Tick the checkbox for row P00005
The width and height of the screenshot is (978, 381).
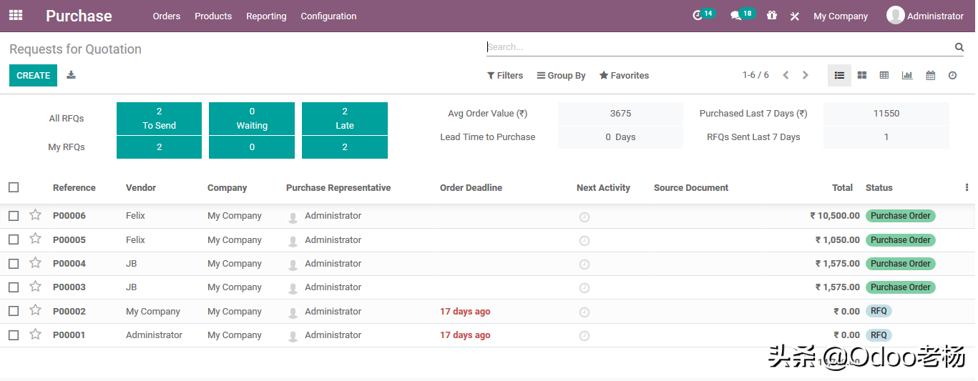pos(14,239)
